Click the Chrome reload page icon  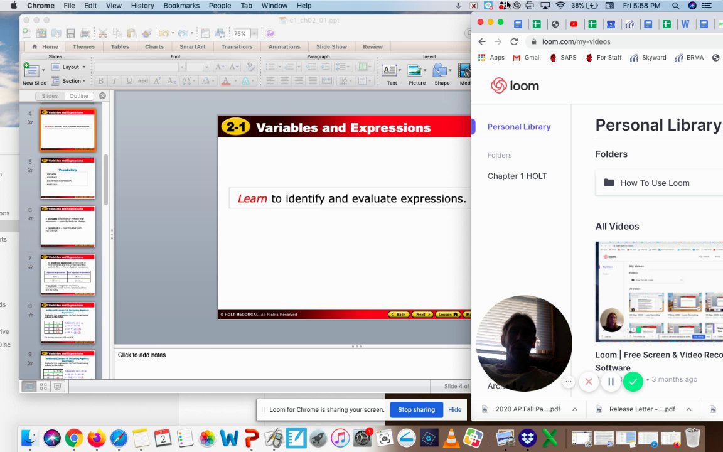[514, 41]
